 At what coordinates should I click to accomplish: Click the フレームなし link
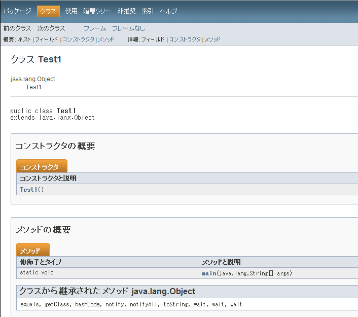[128, 28]
